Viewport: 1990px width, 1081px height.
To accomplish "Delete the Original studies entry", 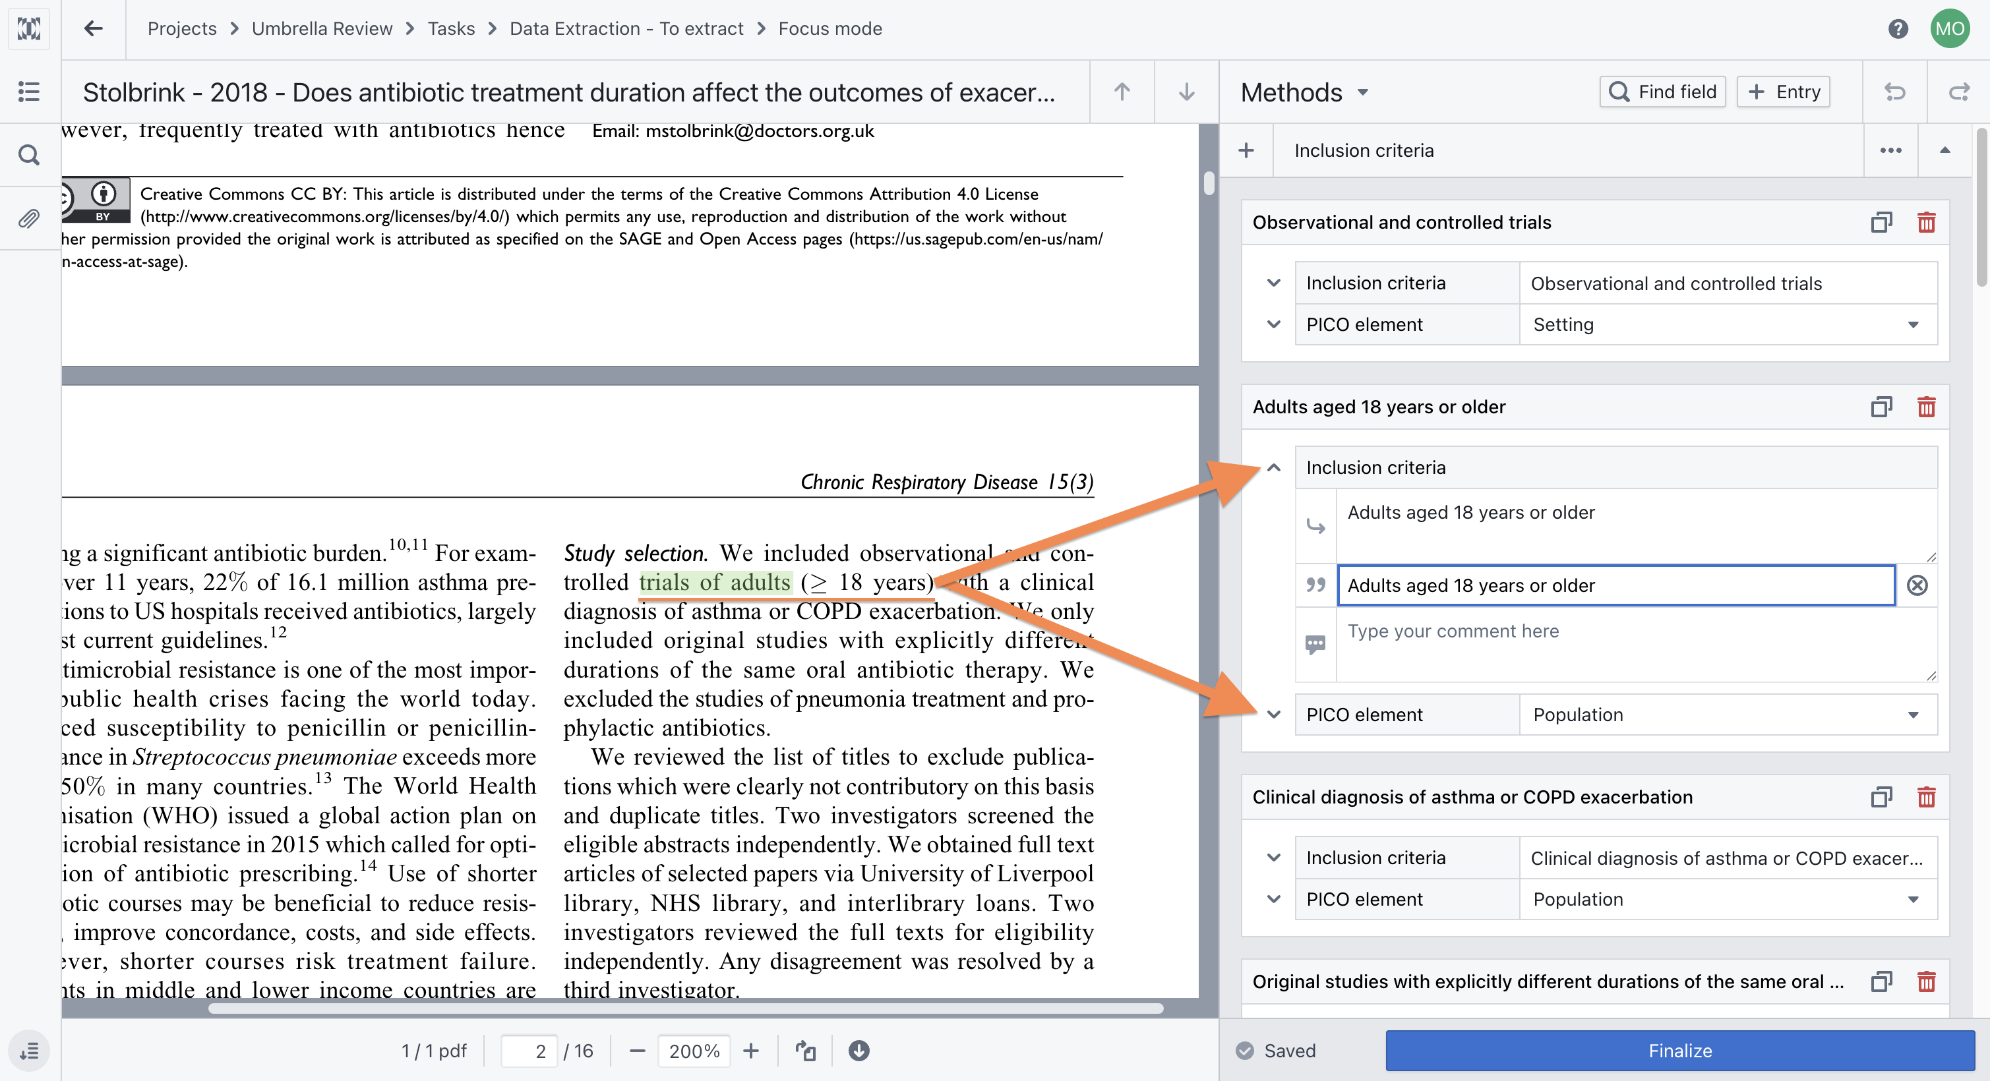I will 1926,981.
